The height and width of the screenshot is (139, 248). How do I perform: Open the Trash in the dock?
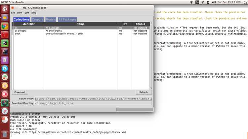pyautogui.click(x=5, y=134)
